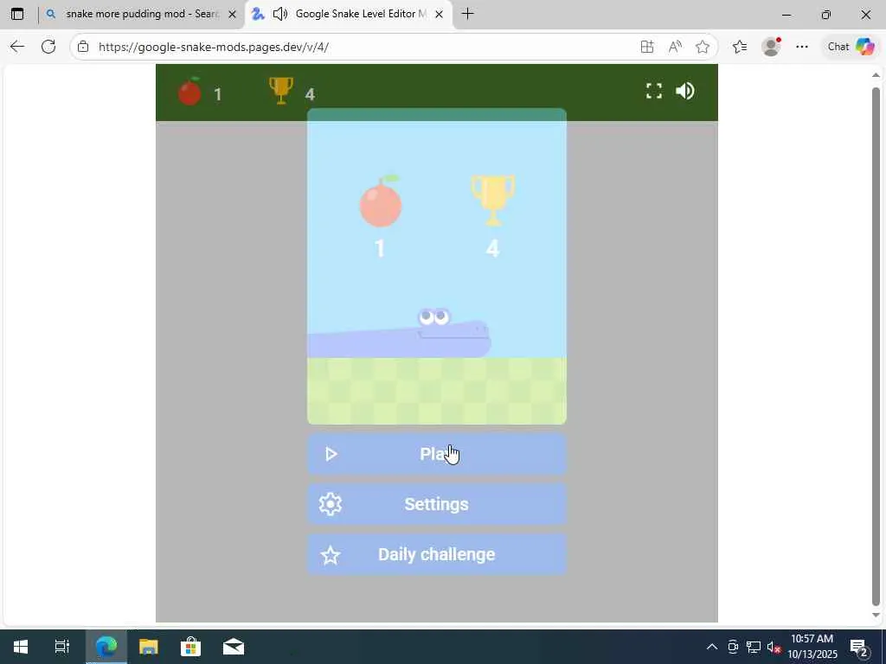Screen dimensions: 886x664
Task: Open the Favorites list icon
Action: (x=740, y=47)
